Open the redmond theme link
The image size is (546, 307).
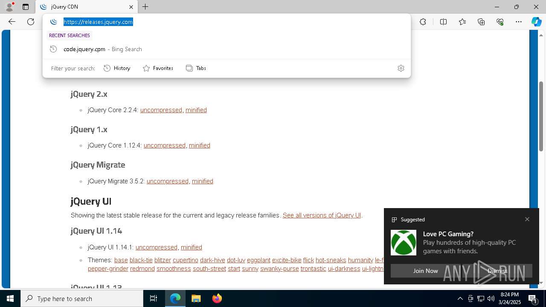click(142, 269)
